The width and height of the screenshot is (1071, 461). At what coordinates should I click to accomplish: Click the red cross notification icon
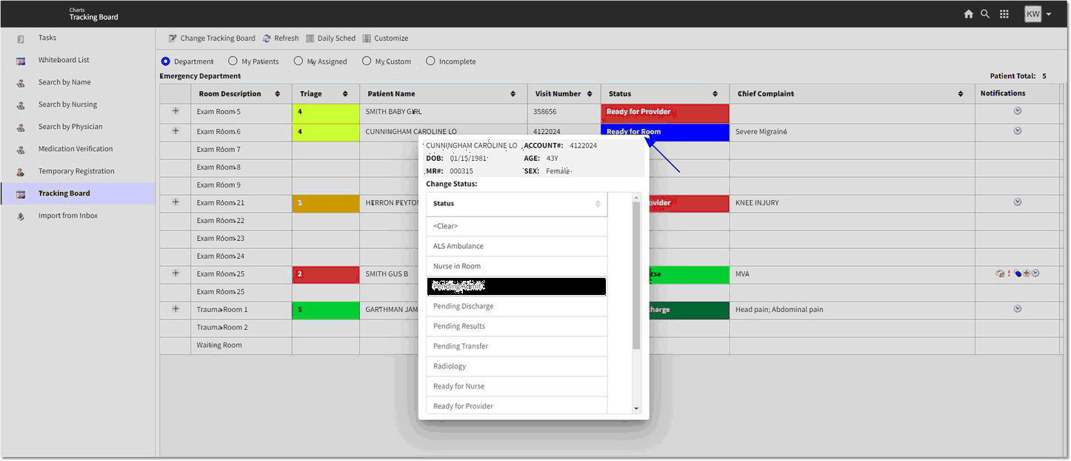[1027, 273]
